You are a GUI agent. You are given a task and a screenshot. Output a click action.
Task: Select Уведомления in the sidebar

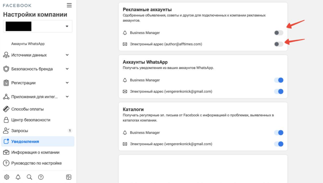click(38, 141)
